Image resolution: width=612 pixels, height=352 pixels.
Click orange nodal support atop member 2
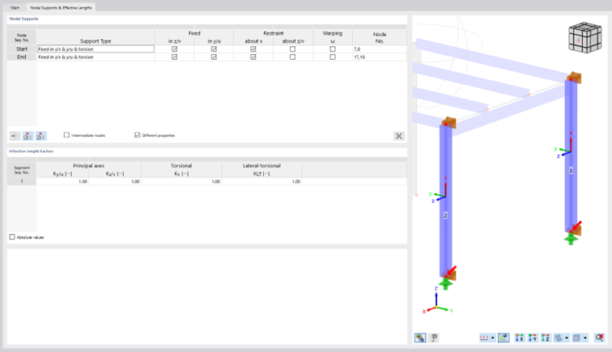(448, 122)
